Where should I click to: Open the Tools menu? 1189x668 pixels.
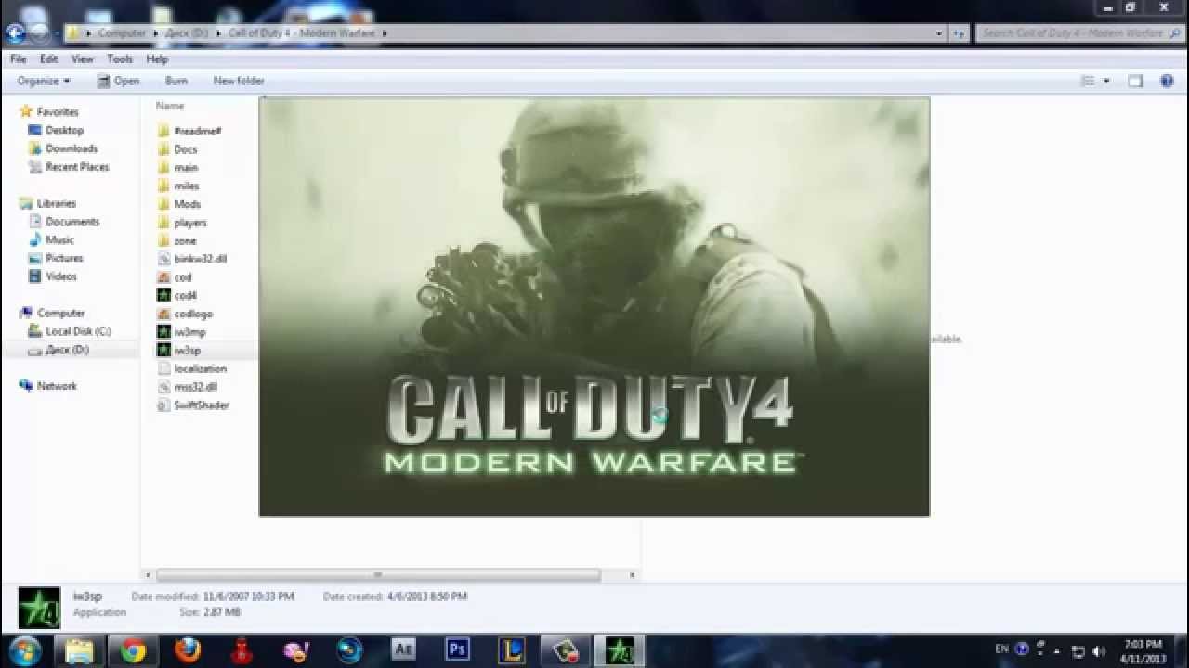click(x=120, y=58)
